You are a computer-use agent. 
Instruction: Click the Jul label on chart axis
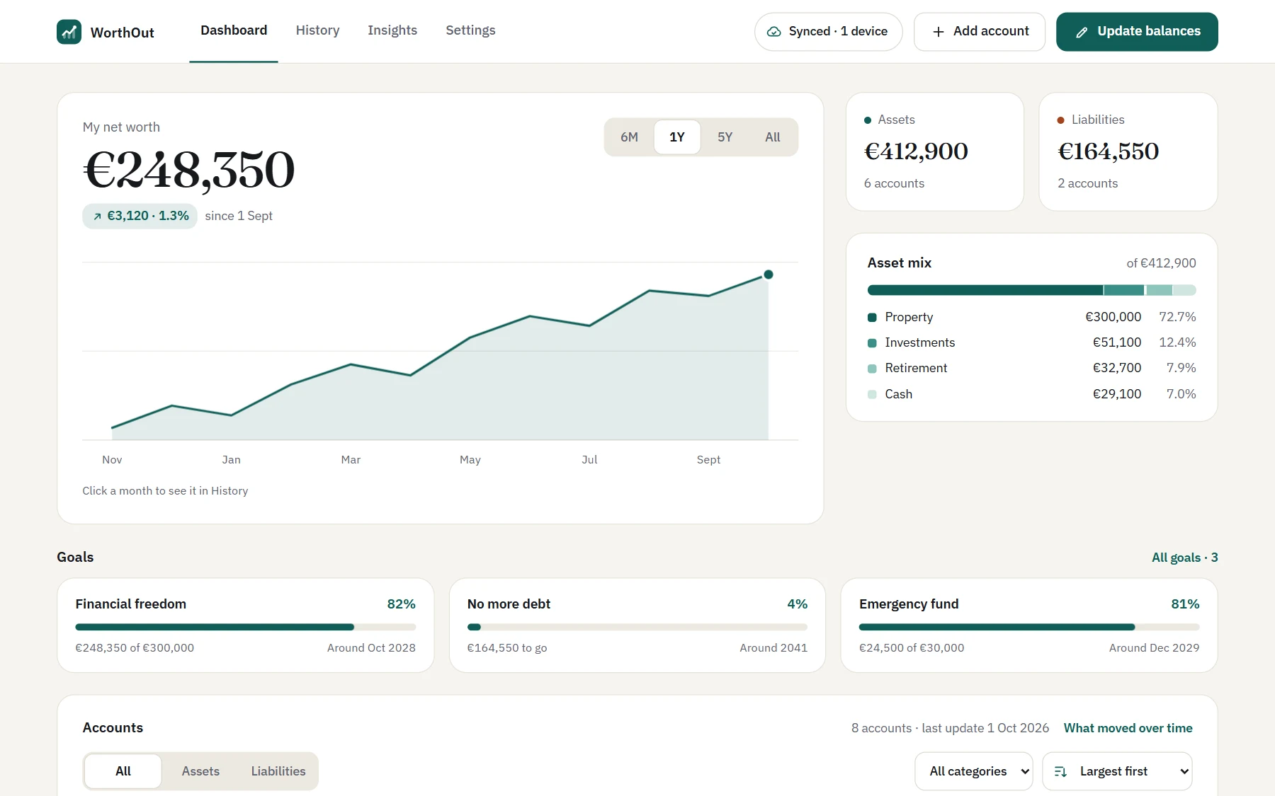click(x=589, y=460)
